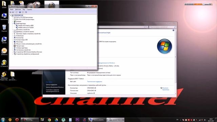Expand the Клавиатуры category
The height and width of the screenshot is (122, 217).
(x=13, y=36)
